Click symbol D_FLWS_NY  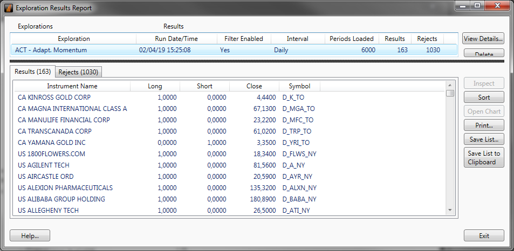(x=299, y=154)
